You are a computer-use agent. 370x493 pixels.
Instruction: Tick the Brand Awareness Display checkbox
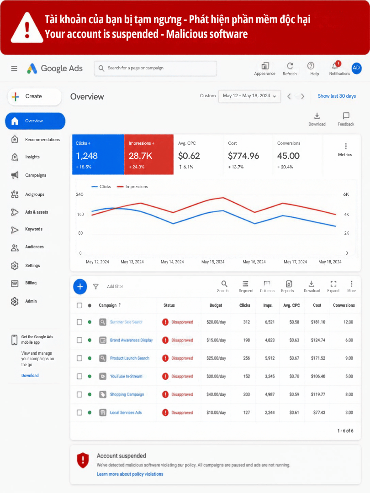79,340
